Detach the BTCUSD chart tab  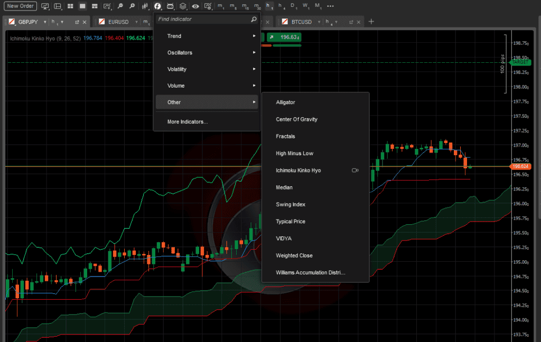pyautogui.click(x=351, y=22)
